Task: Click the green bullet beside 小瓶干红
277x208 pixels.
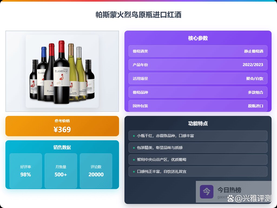Action: (134, 136)
